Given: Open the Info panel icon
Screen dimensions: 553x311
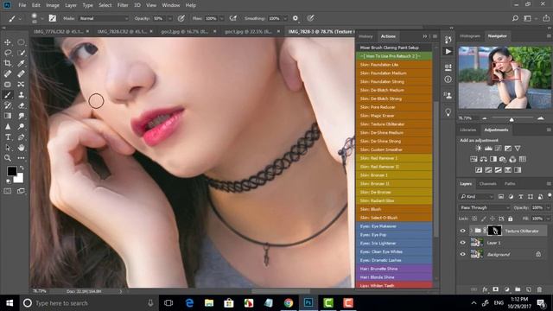Looking at the screenshot, I should [448, 79].
